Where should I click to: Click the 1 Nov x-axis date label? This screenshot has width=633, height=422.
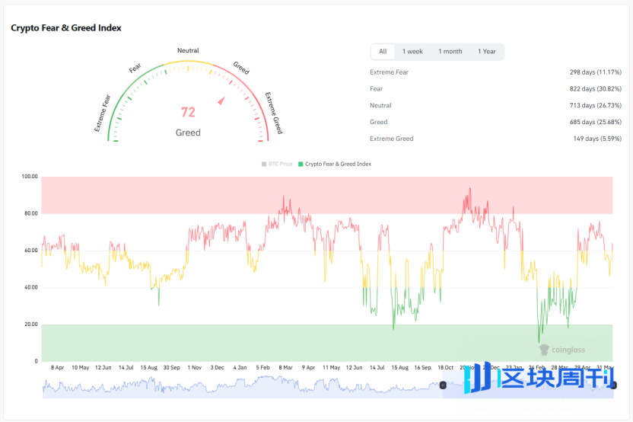point(194,367)
